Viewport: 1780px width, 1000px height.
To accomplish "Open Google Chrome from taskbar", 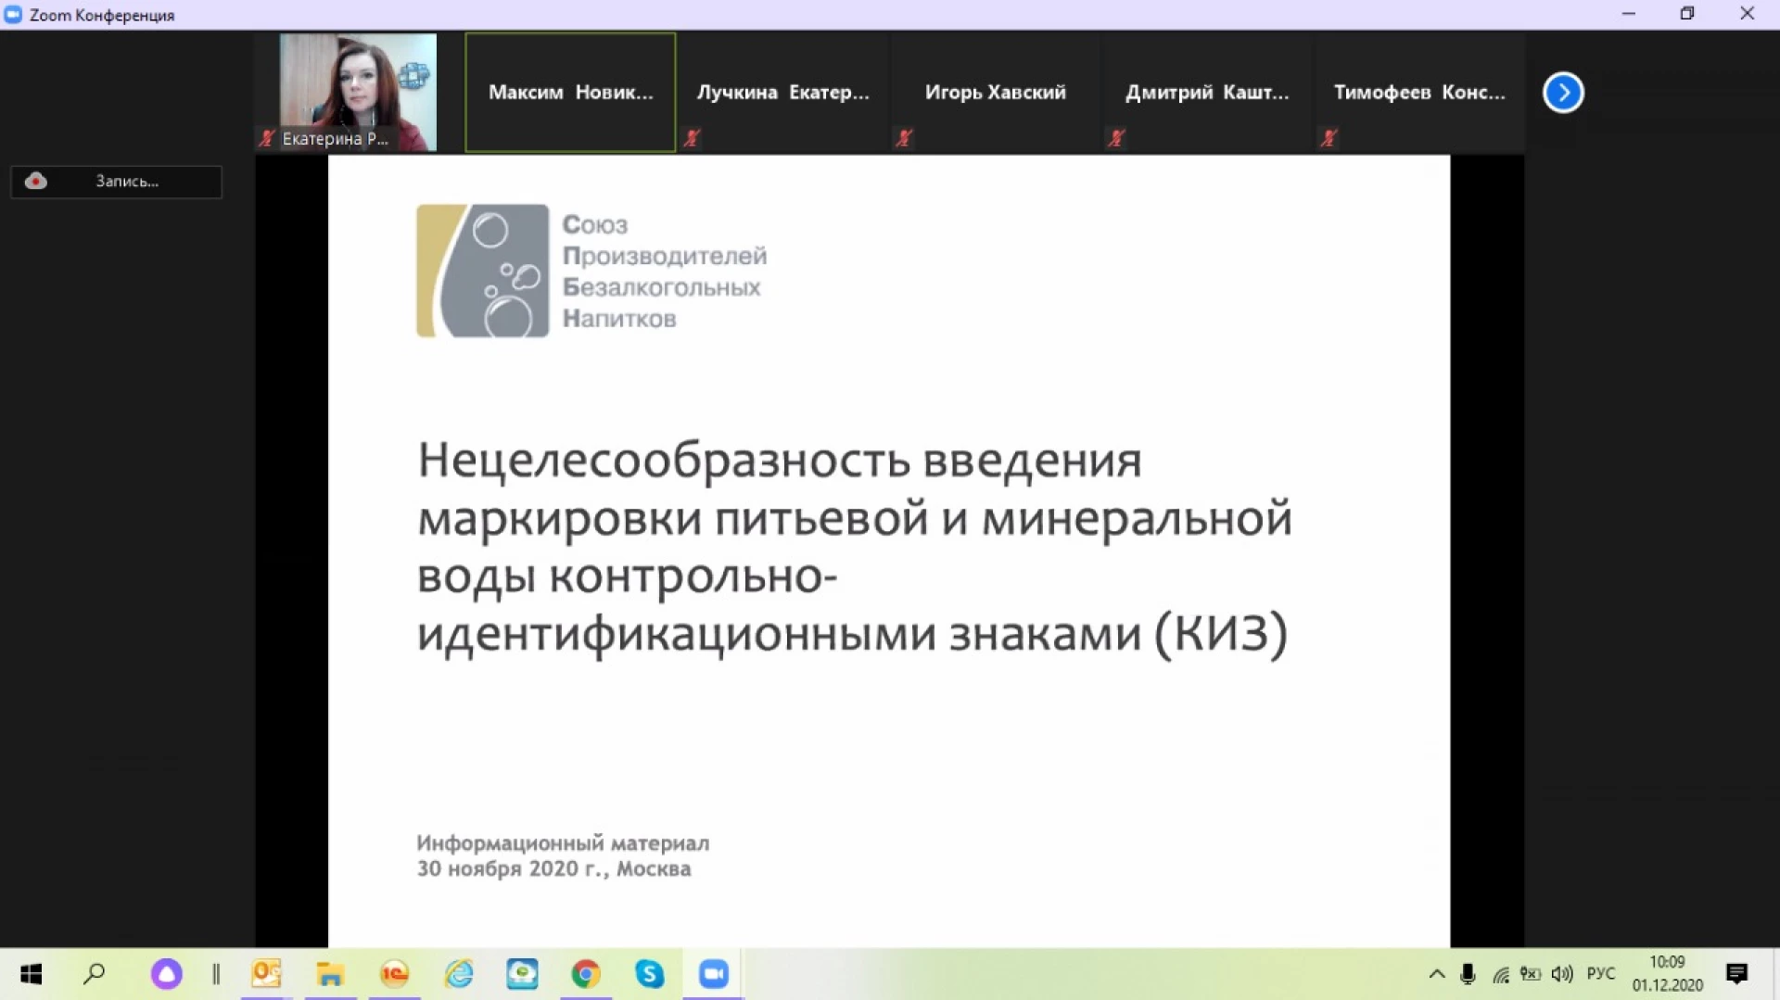I will click(586, 974).
